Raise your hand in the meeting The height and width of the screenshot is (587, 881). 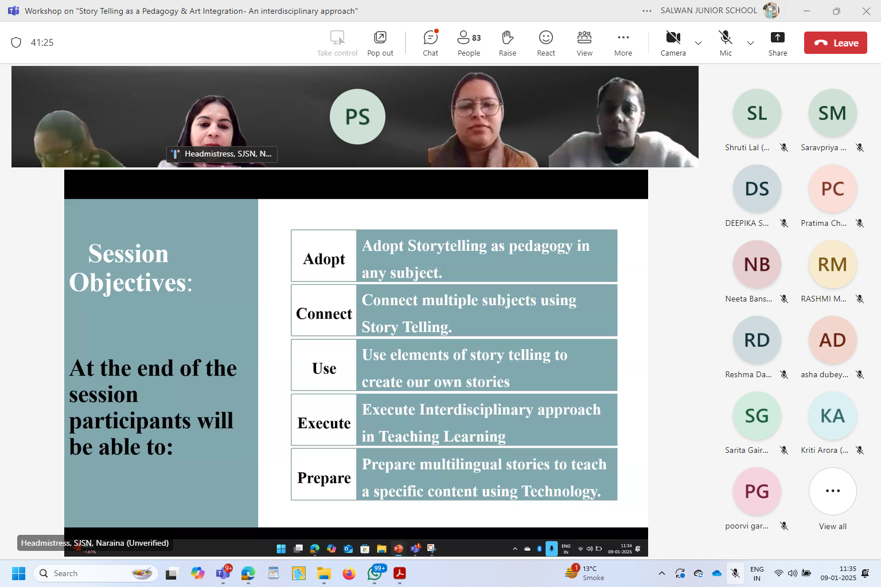click(507, 43)
